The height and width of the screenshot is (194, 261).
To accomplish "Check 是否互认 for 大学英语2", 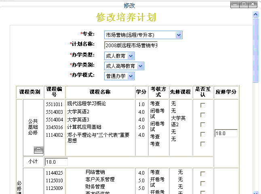I will pos(203,115).
